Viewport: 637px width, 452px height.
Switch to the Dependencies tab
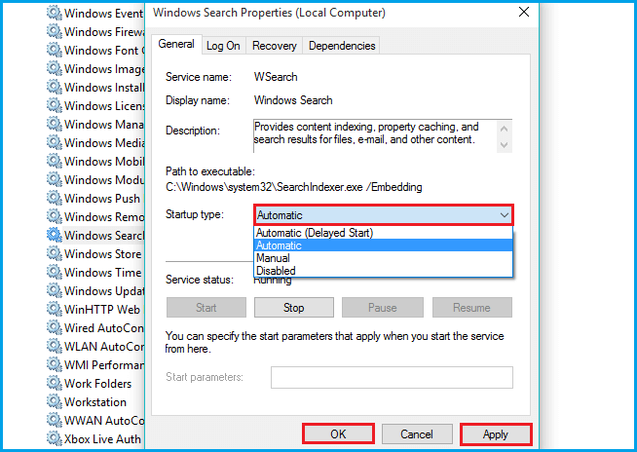coord(342,46)
